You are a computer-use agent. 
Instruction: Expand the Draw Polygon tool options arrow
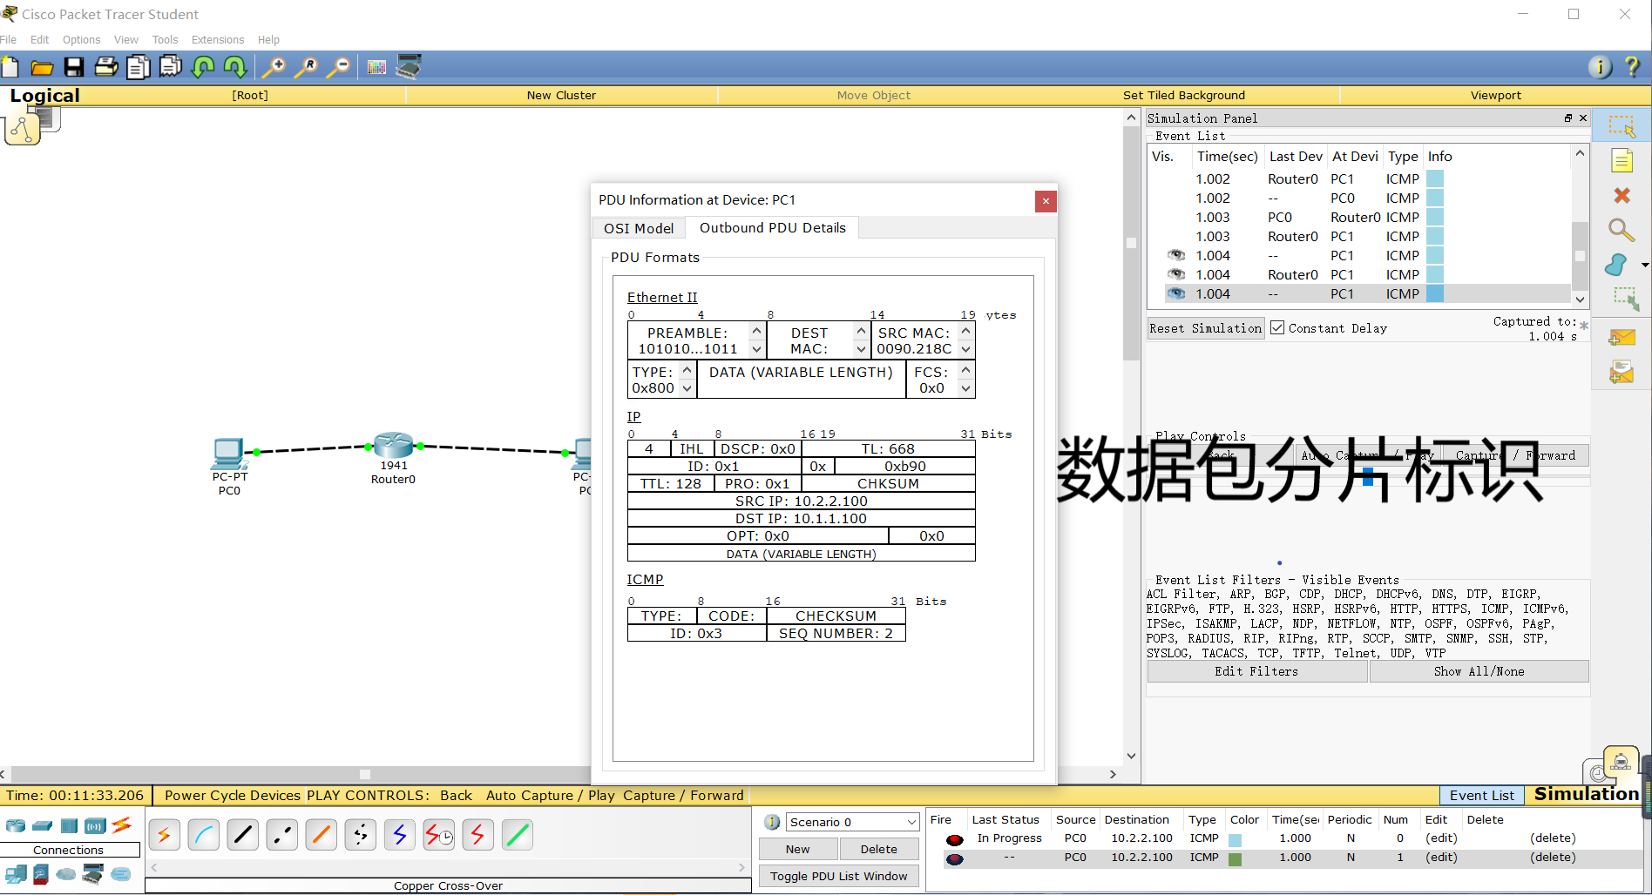(x=1645, y=265)
